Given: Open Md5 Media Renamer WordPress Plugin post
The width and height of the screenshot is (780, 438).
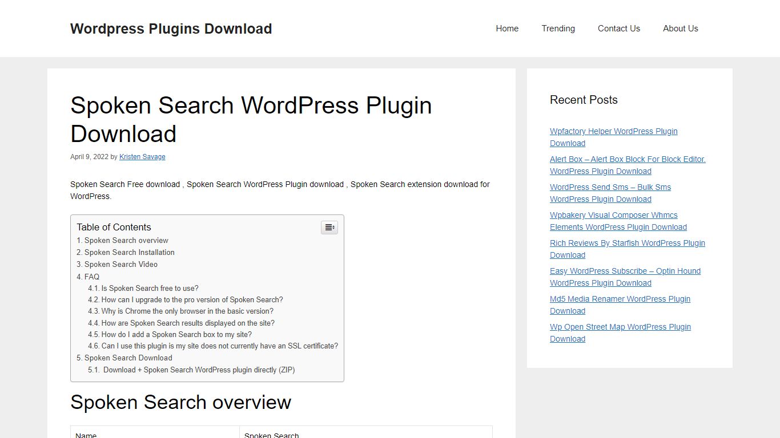Looking at the screenshot, I should click(620, 305).
